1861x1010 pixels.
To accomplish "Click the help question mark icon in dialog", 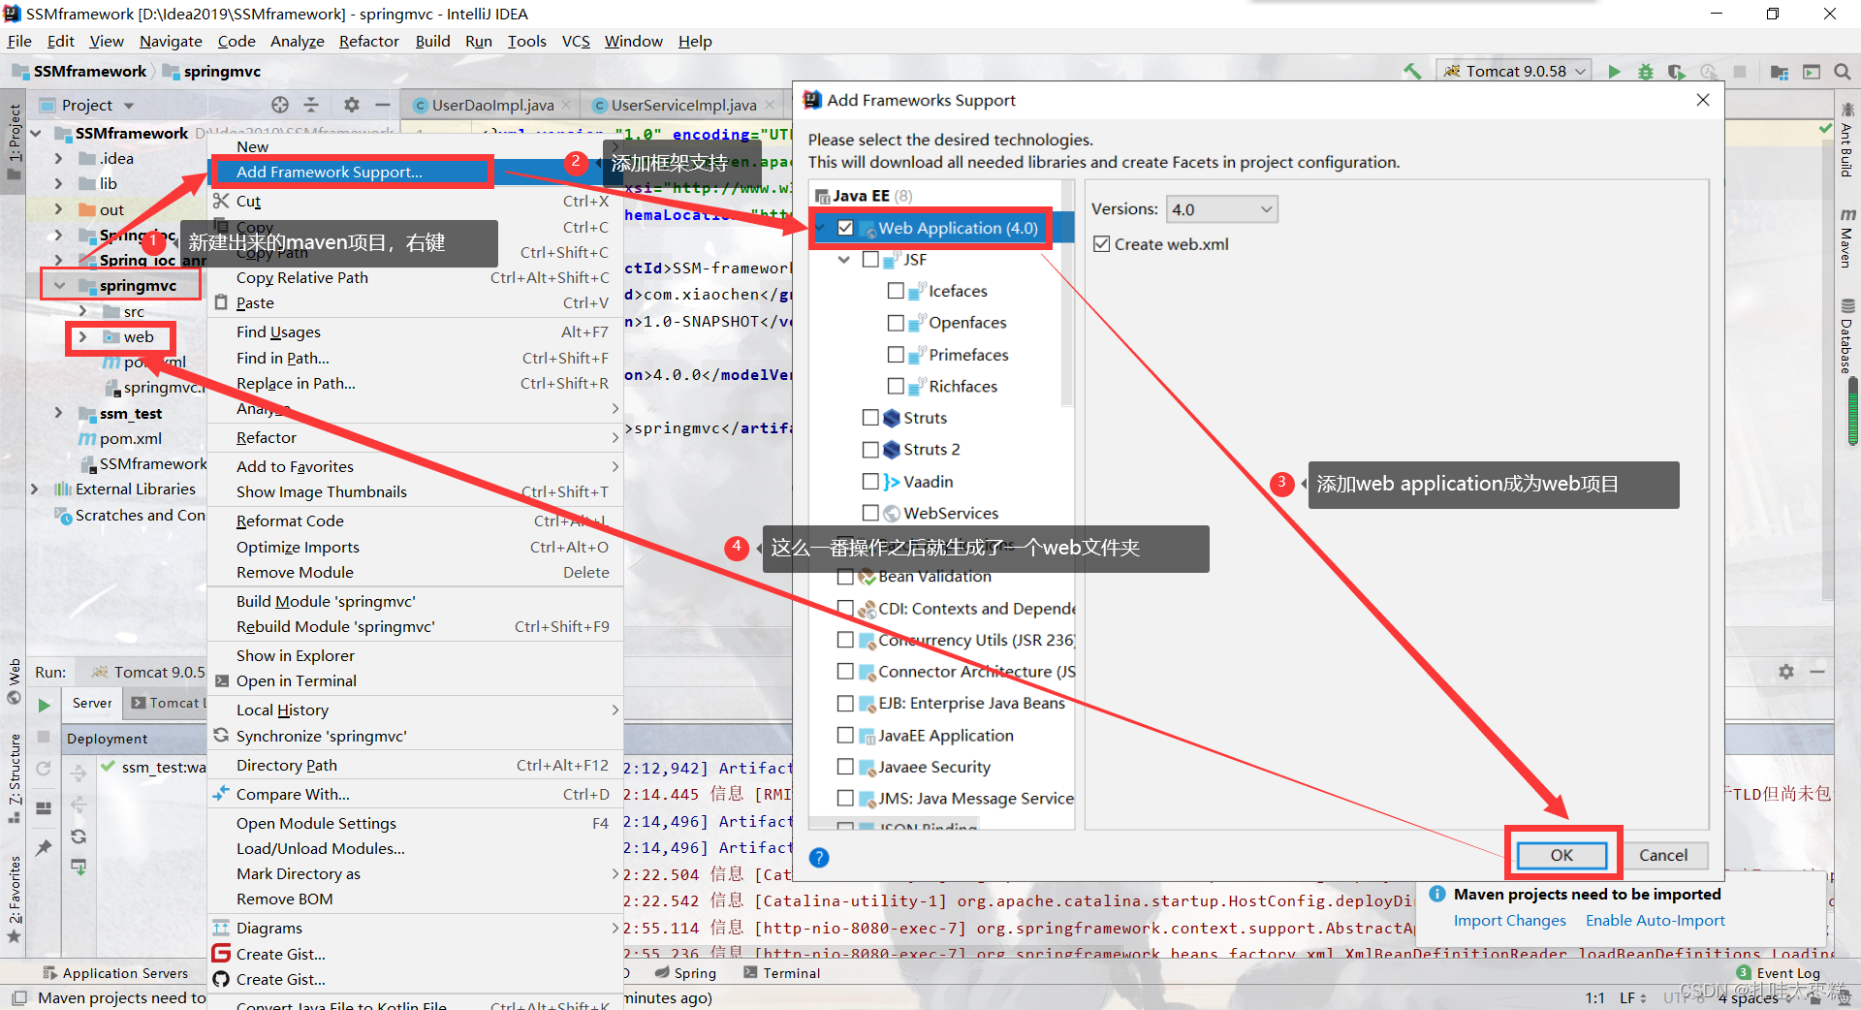I will [x=819, y=857].
